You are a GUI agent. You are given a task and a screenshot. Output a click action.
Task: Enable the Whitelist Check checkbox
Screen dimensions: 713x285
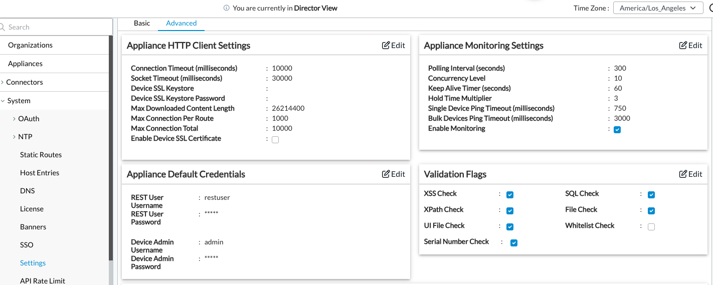651,227
